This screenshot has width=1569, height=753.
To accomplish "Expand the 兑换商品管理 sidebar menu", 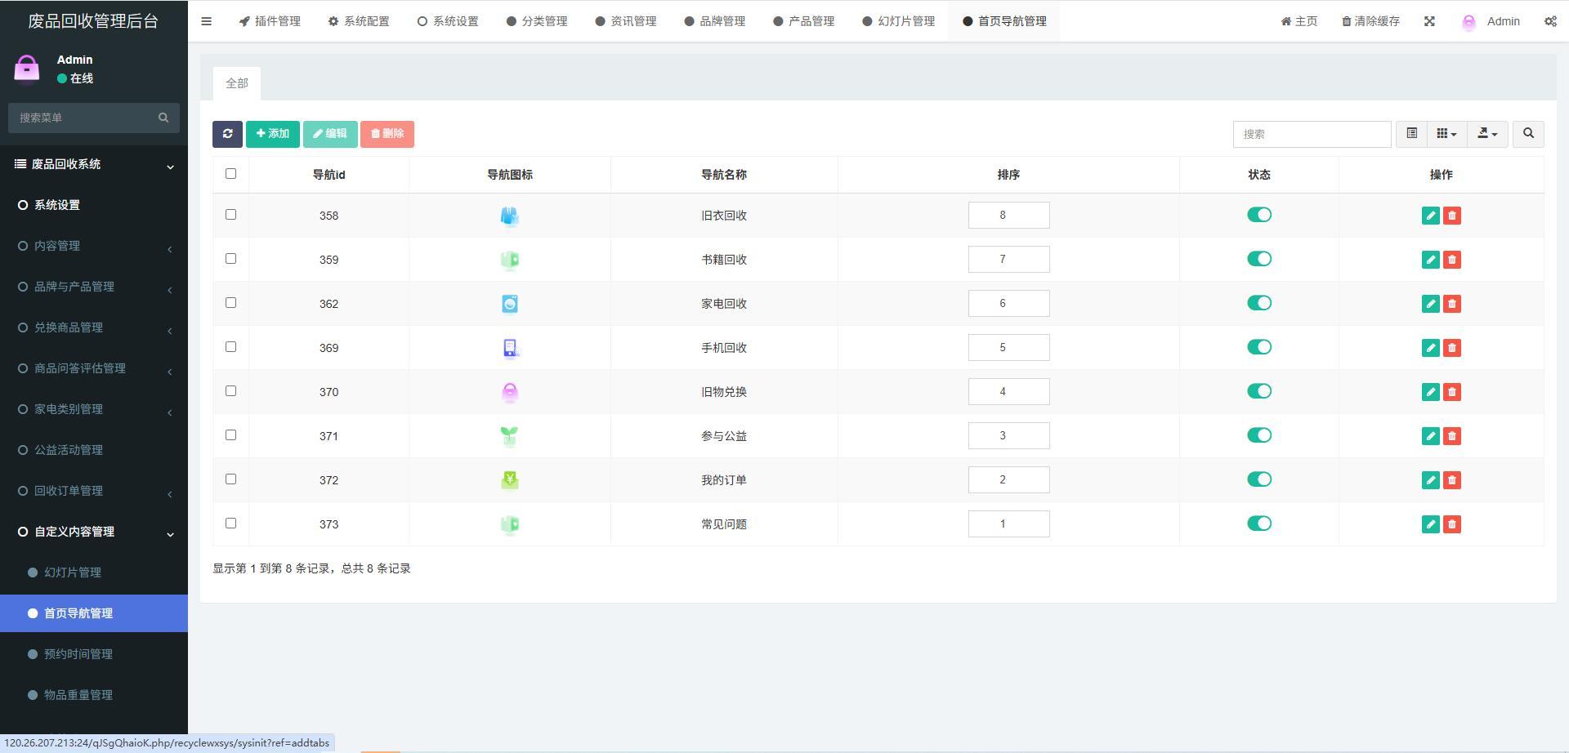I will click(x=94, y=327).
